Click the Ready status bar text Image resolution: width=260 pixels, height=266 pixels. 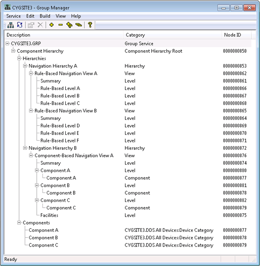click(x=10, y=260)
